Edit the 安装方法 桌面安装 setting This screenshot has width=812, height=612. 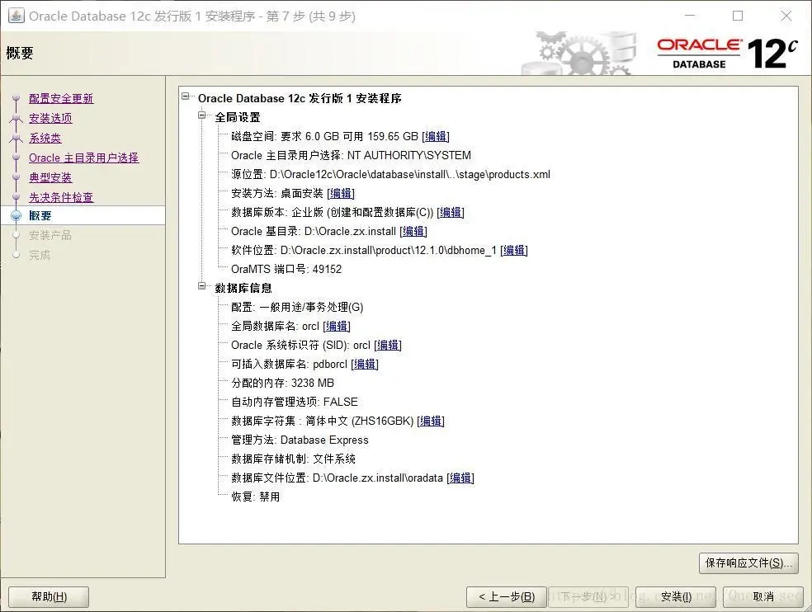pyautogui.click(x=341, y=193)
